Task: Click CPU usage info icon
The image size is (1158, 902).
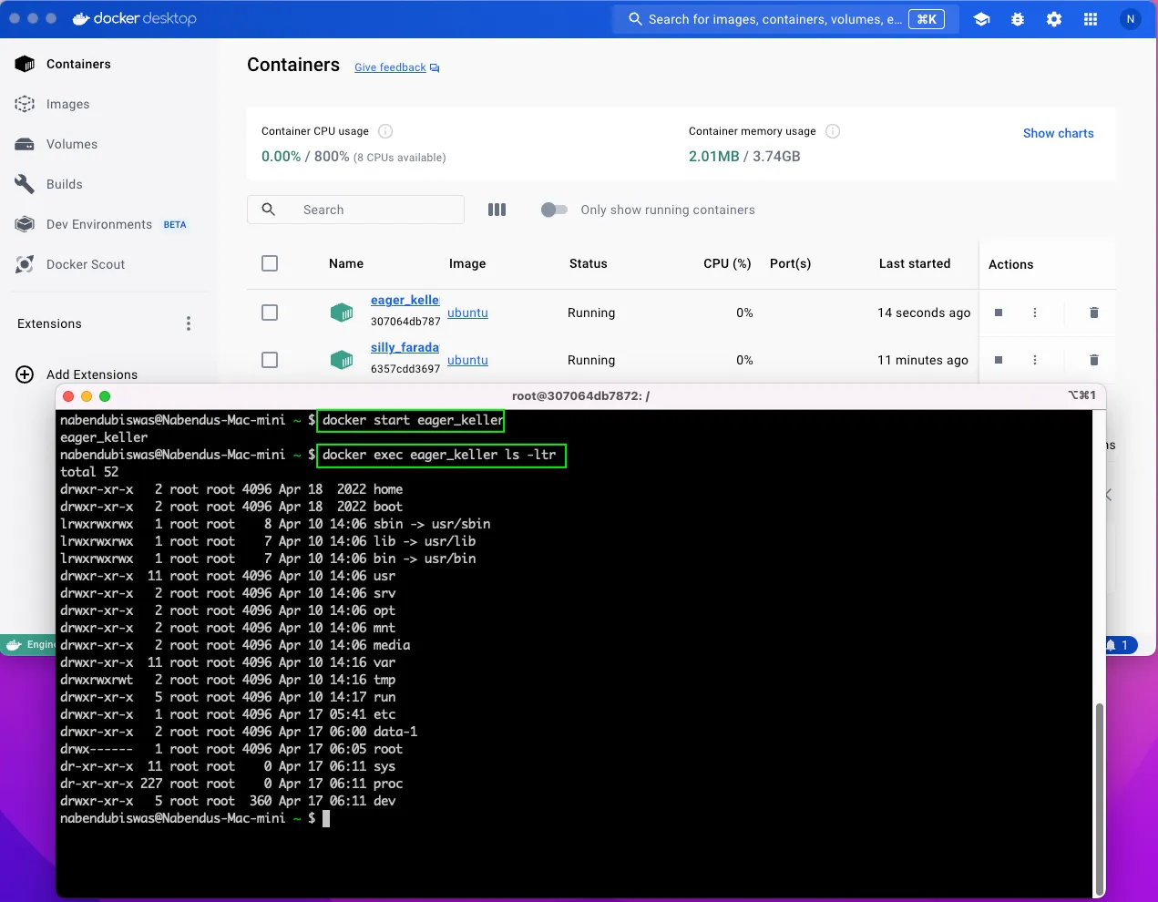Action: tap(385, 131)
